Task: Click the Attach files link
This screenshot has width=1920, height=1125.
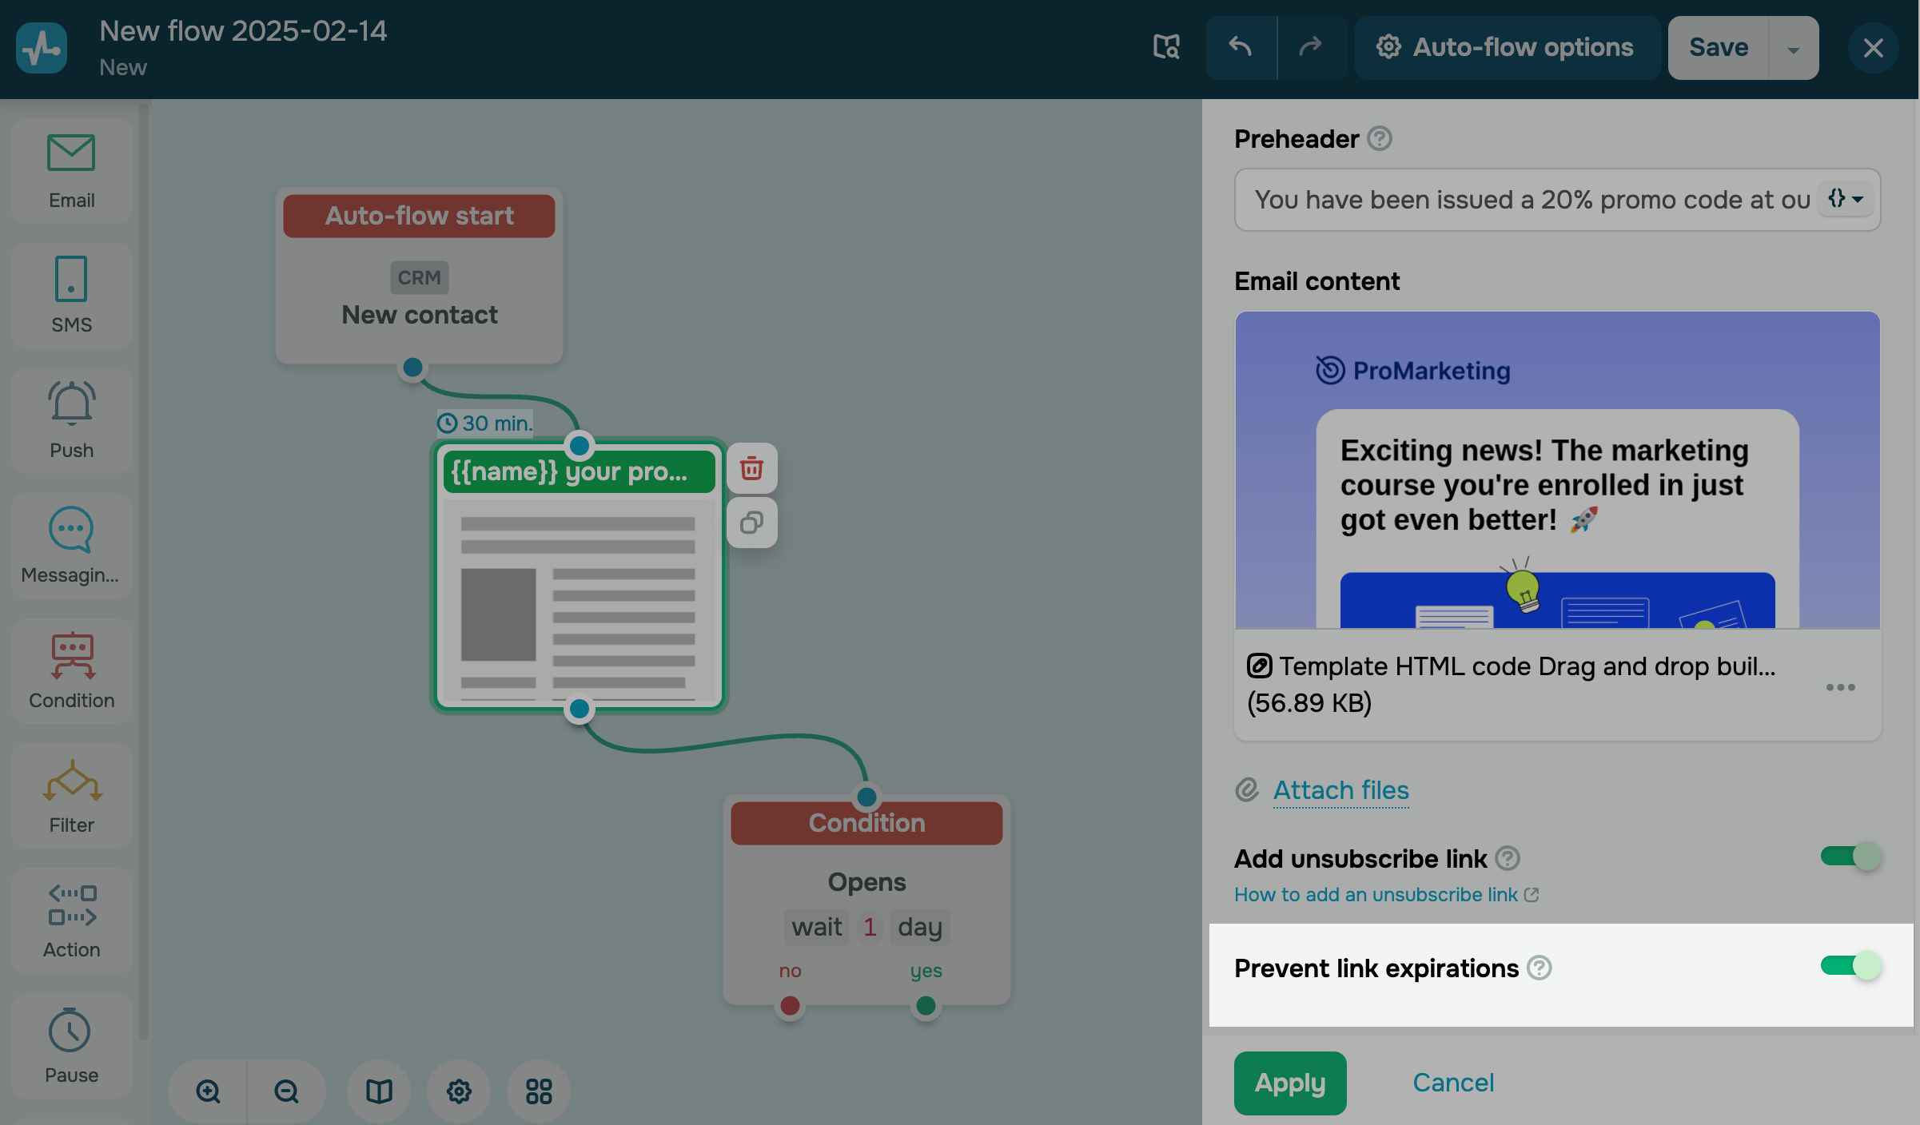Action: [x=1340, y=790]
